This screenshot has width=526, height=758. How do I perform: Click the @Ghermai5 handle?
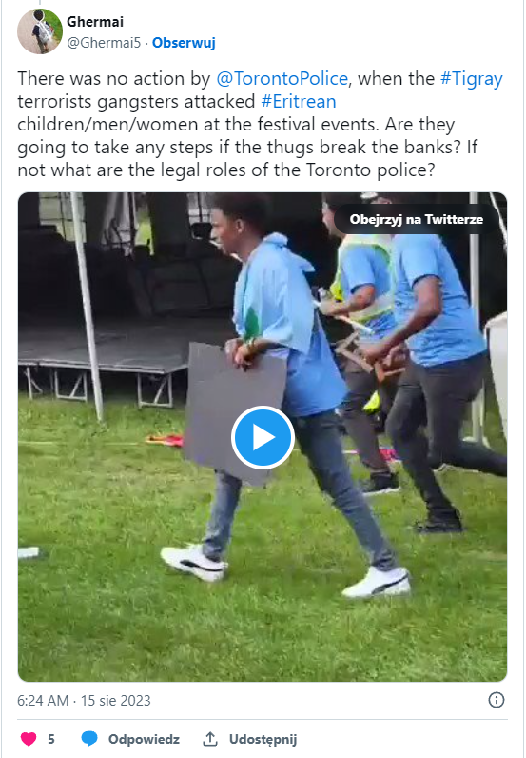pyautogui.click(x=104, y=43)
